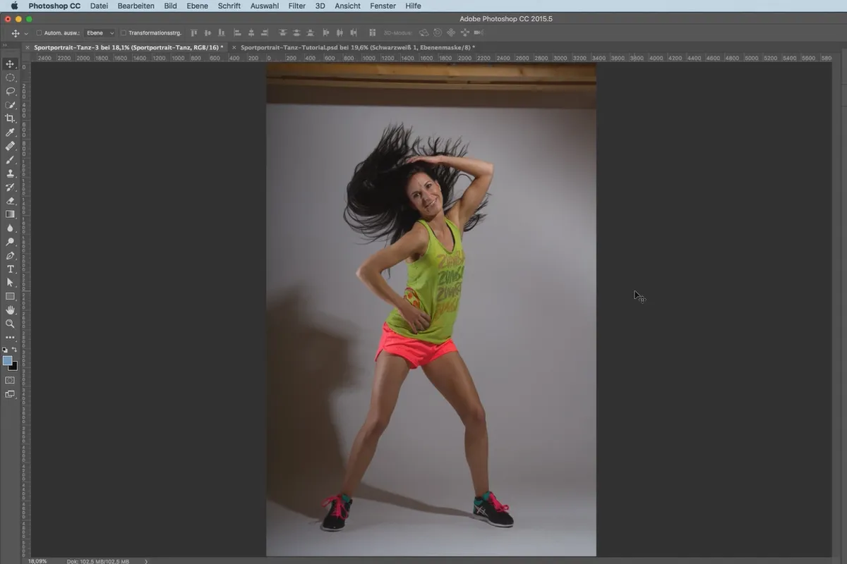Swap foreground and background colors
Screen dimensions: 847x564
14,350
